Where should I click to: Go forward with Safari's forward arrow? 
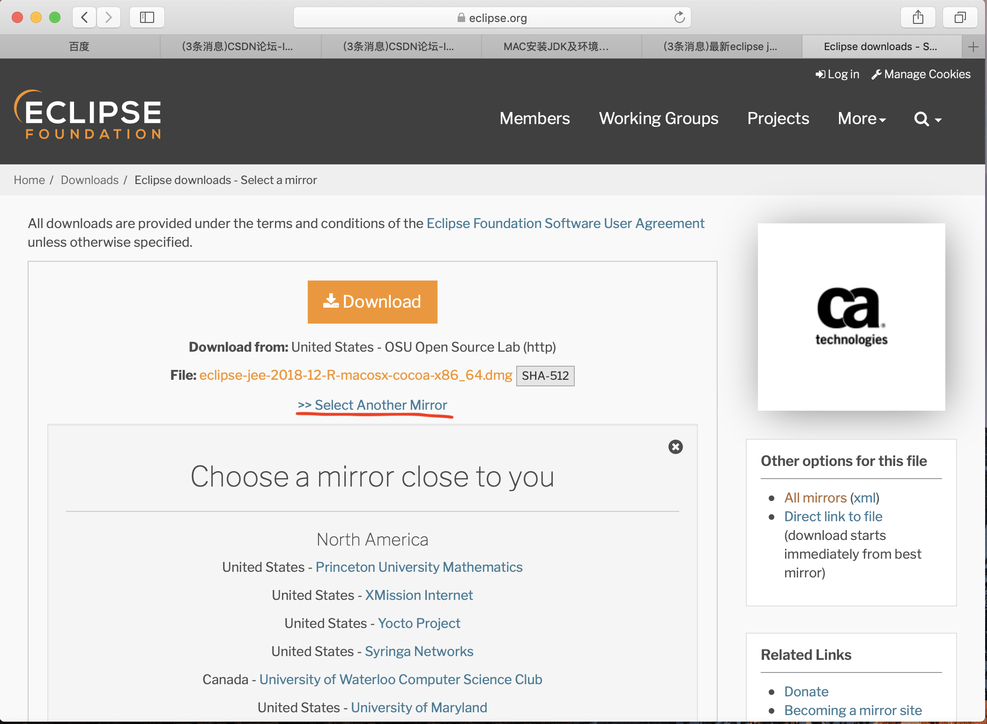click(109, 18)
